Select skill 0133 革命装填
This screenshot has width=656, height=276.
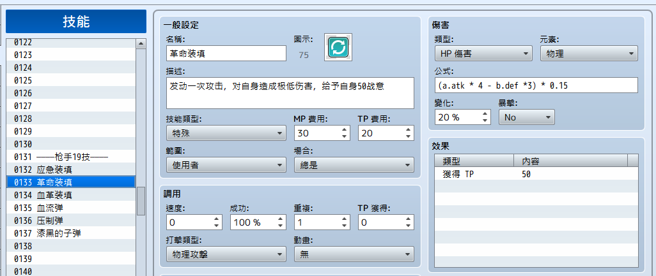[71, 182]
